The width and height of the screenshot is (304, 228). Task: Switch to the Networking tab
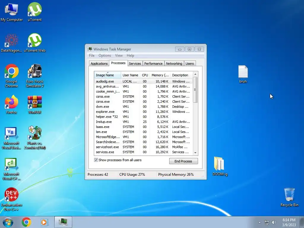tap(174, 64)
